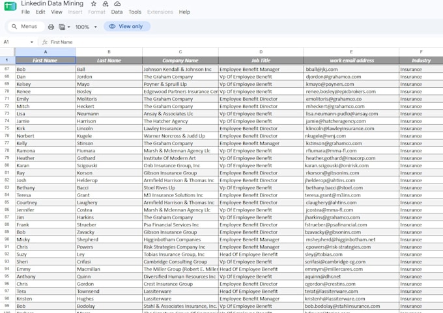
Task: Click the Industry header cell
Action: [x=421, y=61]
